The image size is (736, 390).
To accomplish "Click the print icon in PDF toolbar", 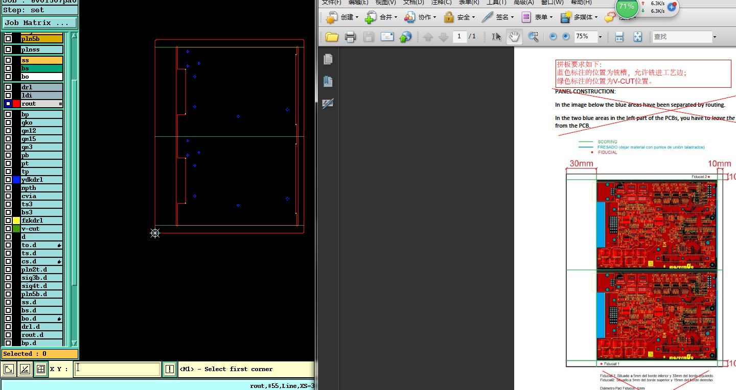I will [x=350, y=37].
